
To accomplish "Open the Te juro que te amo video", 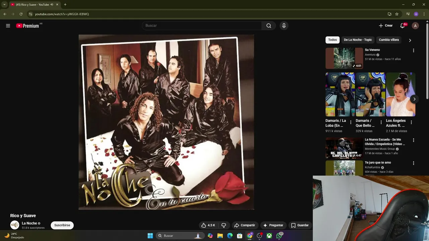I will pos(378,163).
